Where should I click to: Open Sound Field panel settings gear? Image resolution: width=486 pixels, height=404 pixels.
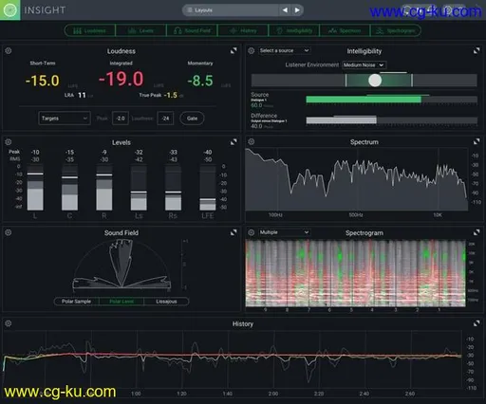click(9, 232)
